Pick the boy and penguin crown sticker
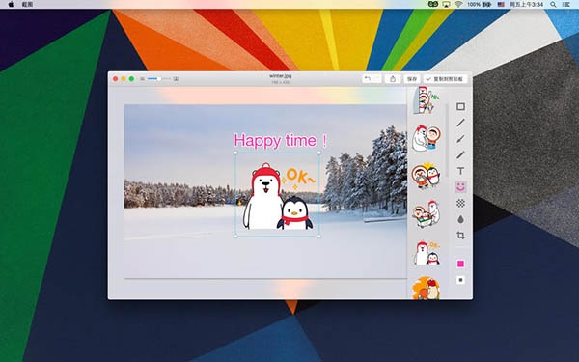Image resolution: width=579 pixels, height=362 pixels. (427, 175)
